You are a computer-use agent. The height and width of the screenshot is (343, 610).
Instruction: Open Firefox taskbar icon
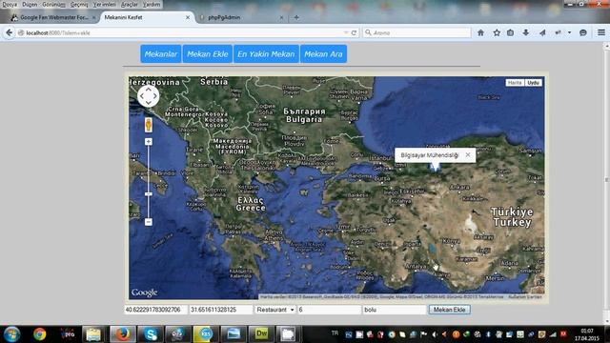click(x=123, y=334)
